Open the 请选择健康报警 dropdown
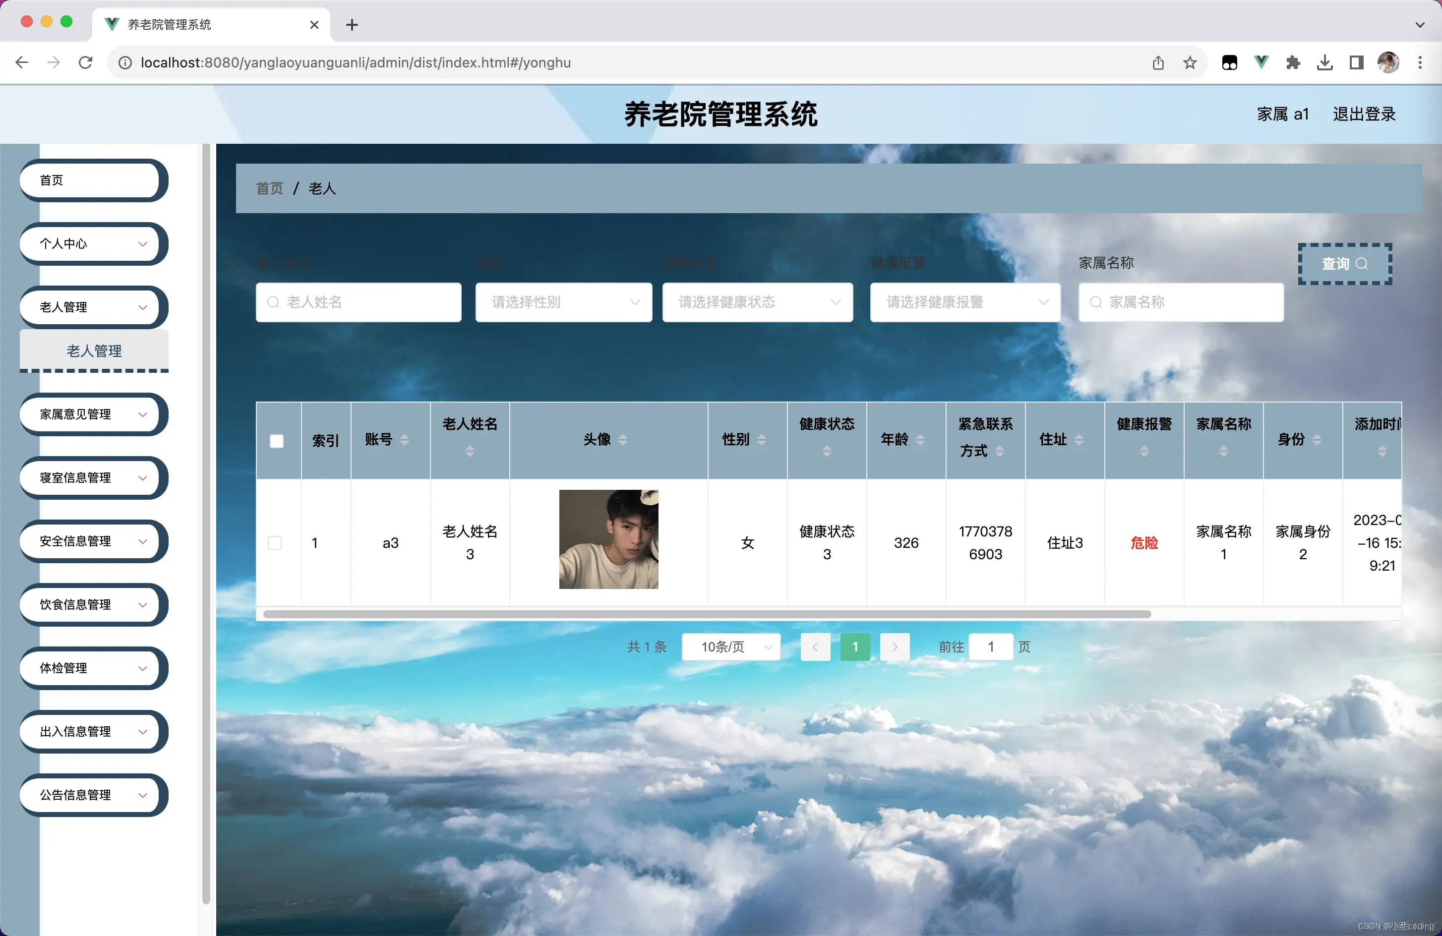 click(x=964, y=302)
